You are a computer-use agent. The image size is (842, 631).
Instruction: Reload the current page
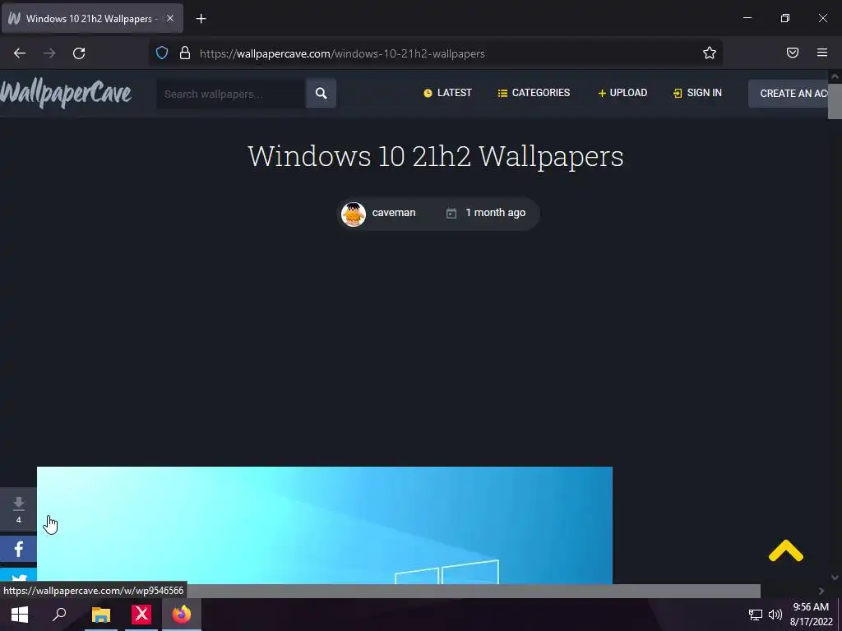79,53
